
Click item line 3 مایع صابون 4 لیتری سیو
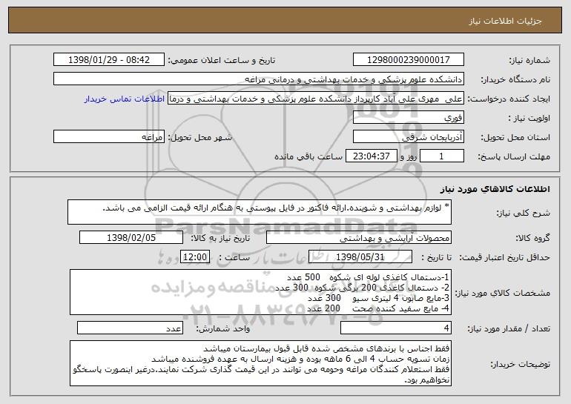tap(379, 298)
